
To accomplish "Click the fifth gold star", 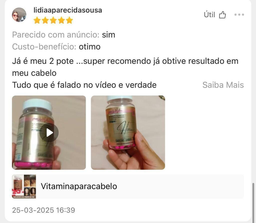I will coord(69,20).
